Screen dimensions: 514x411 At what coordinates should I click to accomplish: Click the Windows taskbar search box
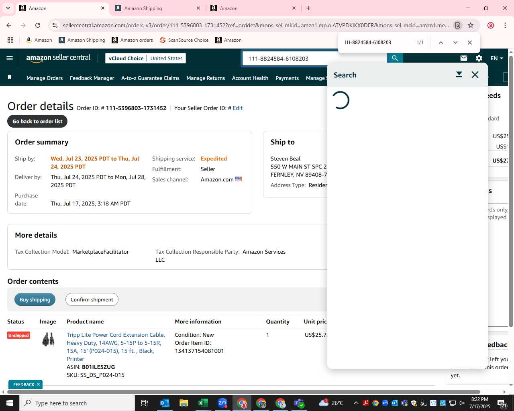pyautogui.click(x=77, y=403)
